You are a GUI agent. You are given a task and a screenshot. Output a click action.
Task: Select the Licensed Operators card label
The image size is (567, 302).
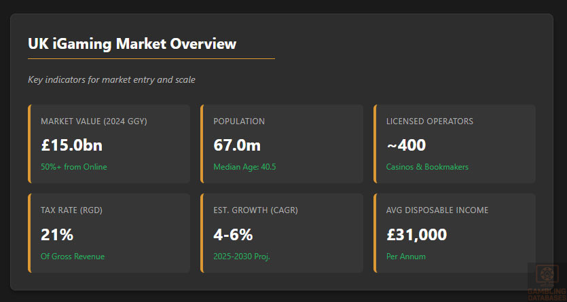click(x=430, y=121)
